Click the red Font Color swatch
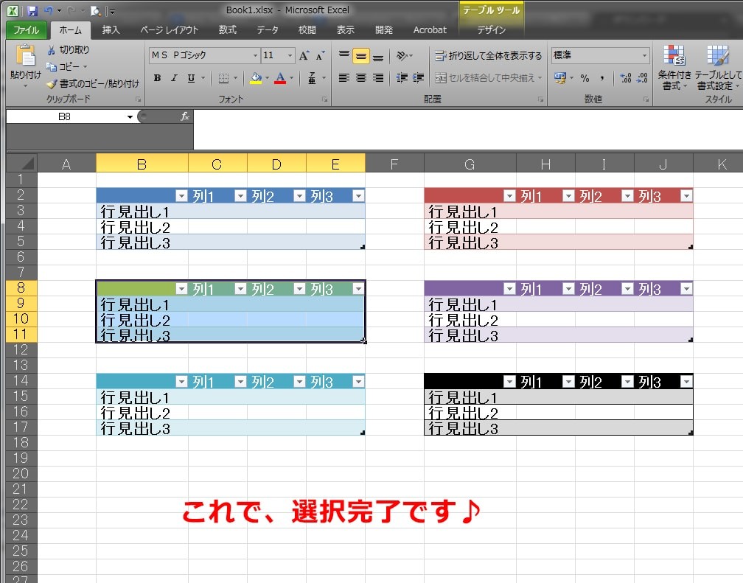 281,81
